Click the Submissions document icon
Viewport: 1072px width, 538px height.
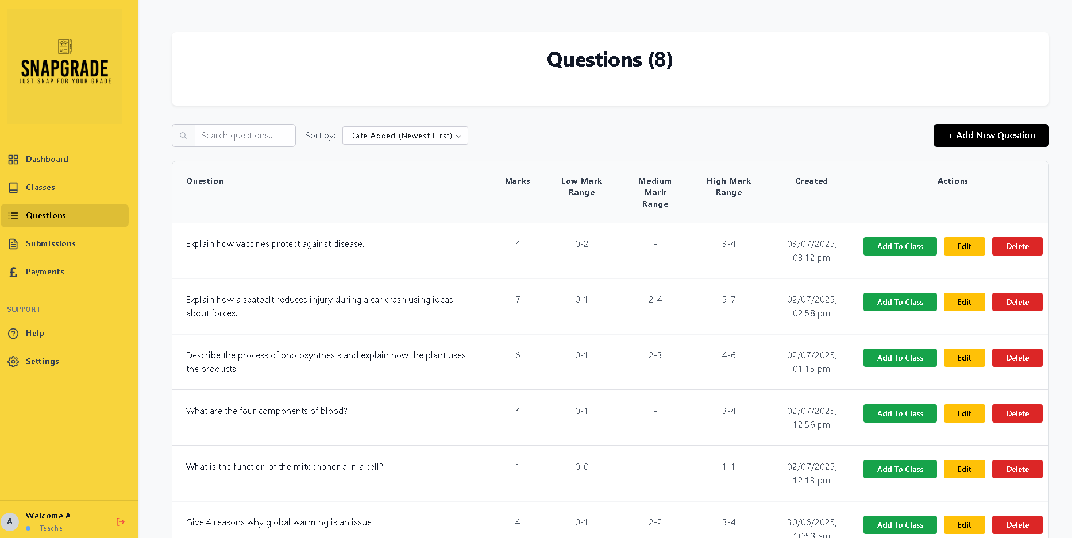click(13, 244)
